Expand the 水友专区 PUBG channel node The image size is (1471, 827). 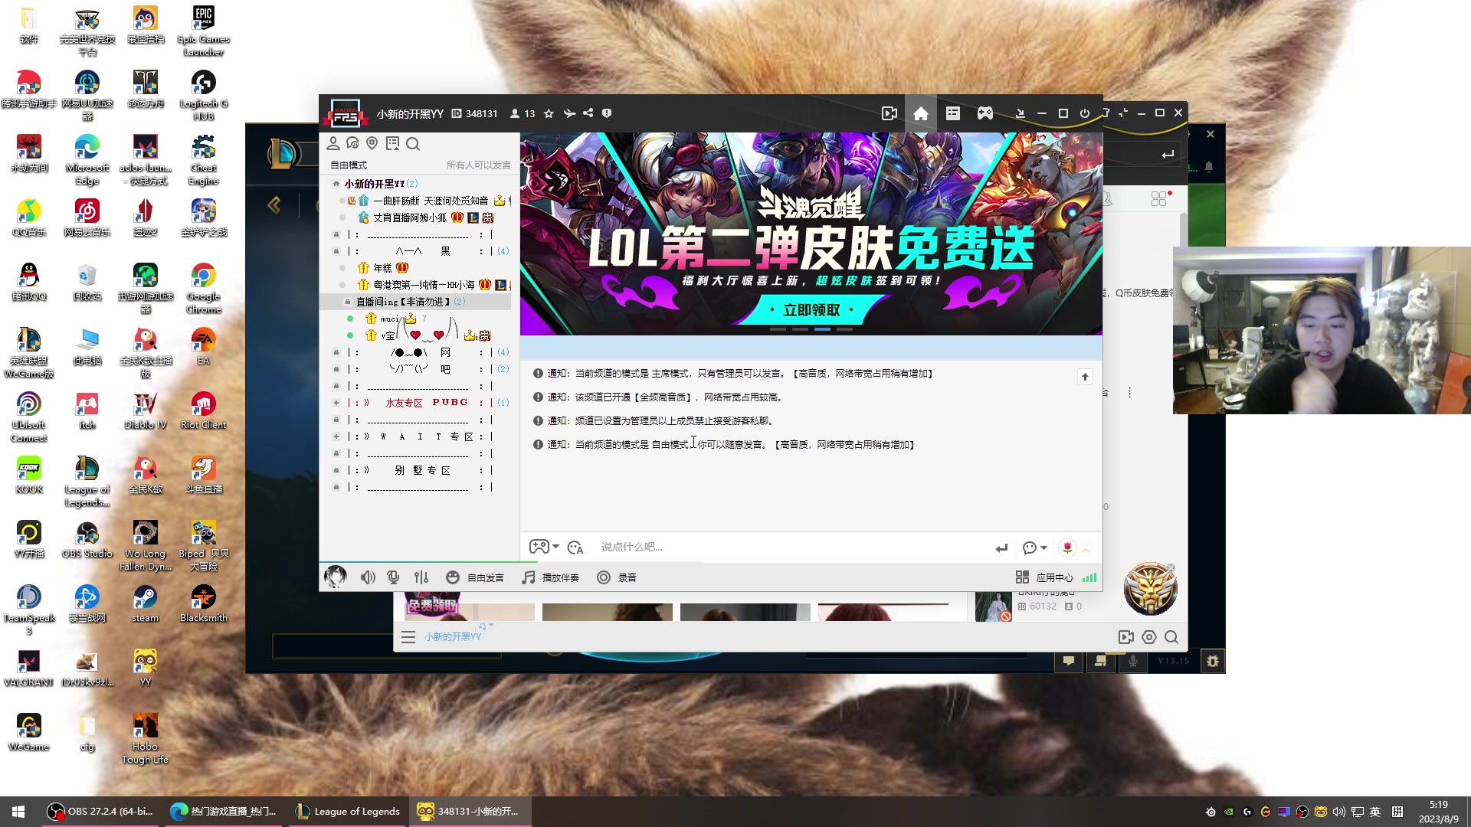coord(336,402)
